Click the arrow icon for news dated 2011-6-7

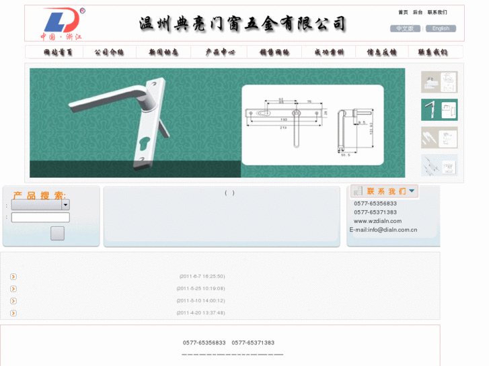[13, 277]
